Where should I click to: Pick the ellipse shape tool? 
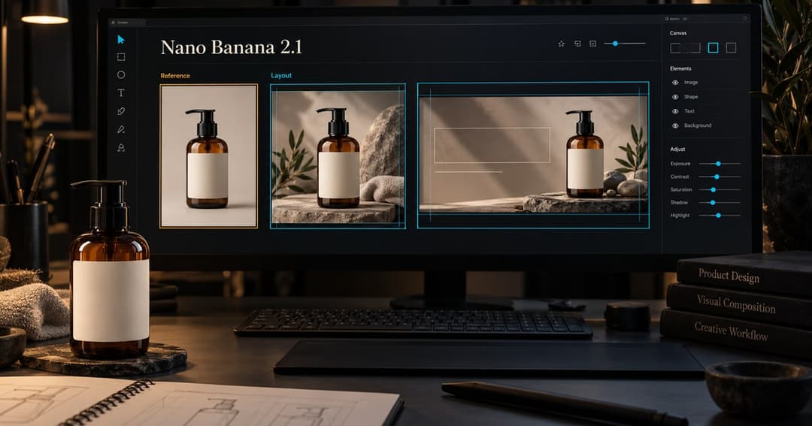(x=121, y=74)
